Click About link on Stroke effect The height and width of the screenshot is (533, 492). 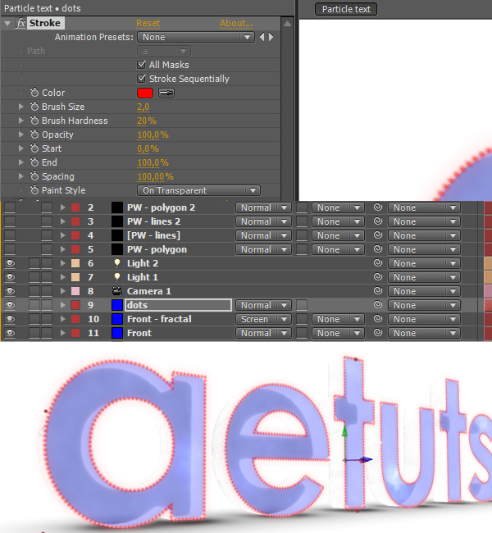[236, 23]
